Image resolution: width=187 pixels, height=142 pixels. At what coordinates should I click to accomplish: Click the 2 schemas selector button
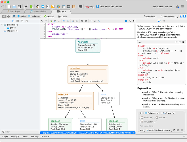pos(34,16)
